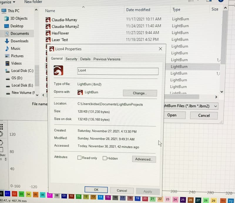Select the Claudia-Murray2 file icon
Image resolution: width=235 pixels, height=203 pixels.
click(x=48, y=26)
